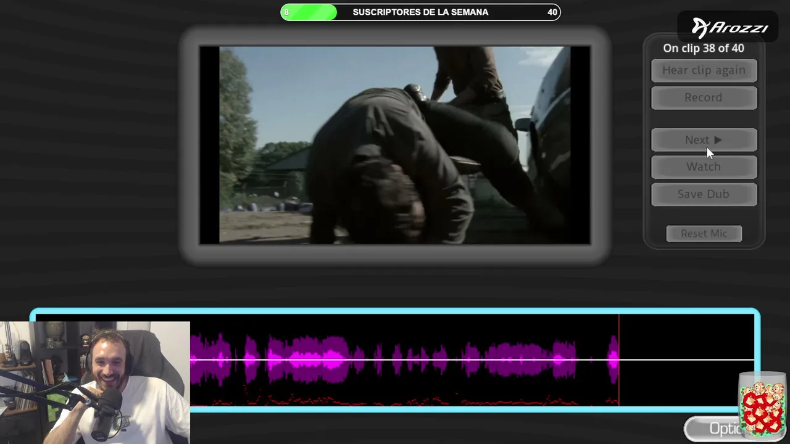This screenshot has width=790, height=444.
Task: Click the Suscriptores de la Semana progress bar
Action: pos(420,12)
